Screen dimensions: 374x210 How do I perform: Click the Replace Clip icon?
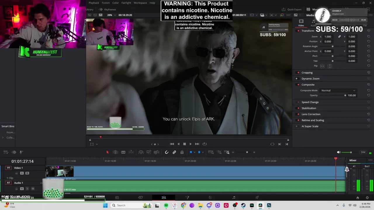click(x=157, y=152)
